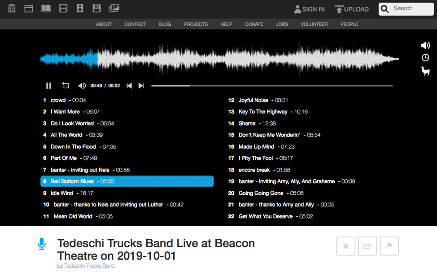Open the ABOUT menu item
This screenshot has height=275, width=437.
click(x=104, y=24)
